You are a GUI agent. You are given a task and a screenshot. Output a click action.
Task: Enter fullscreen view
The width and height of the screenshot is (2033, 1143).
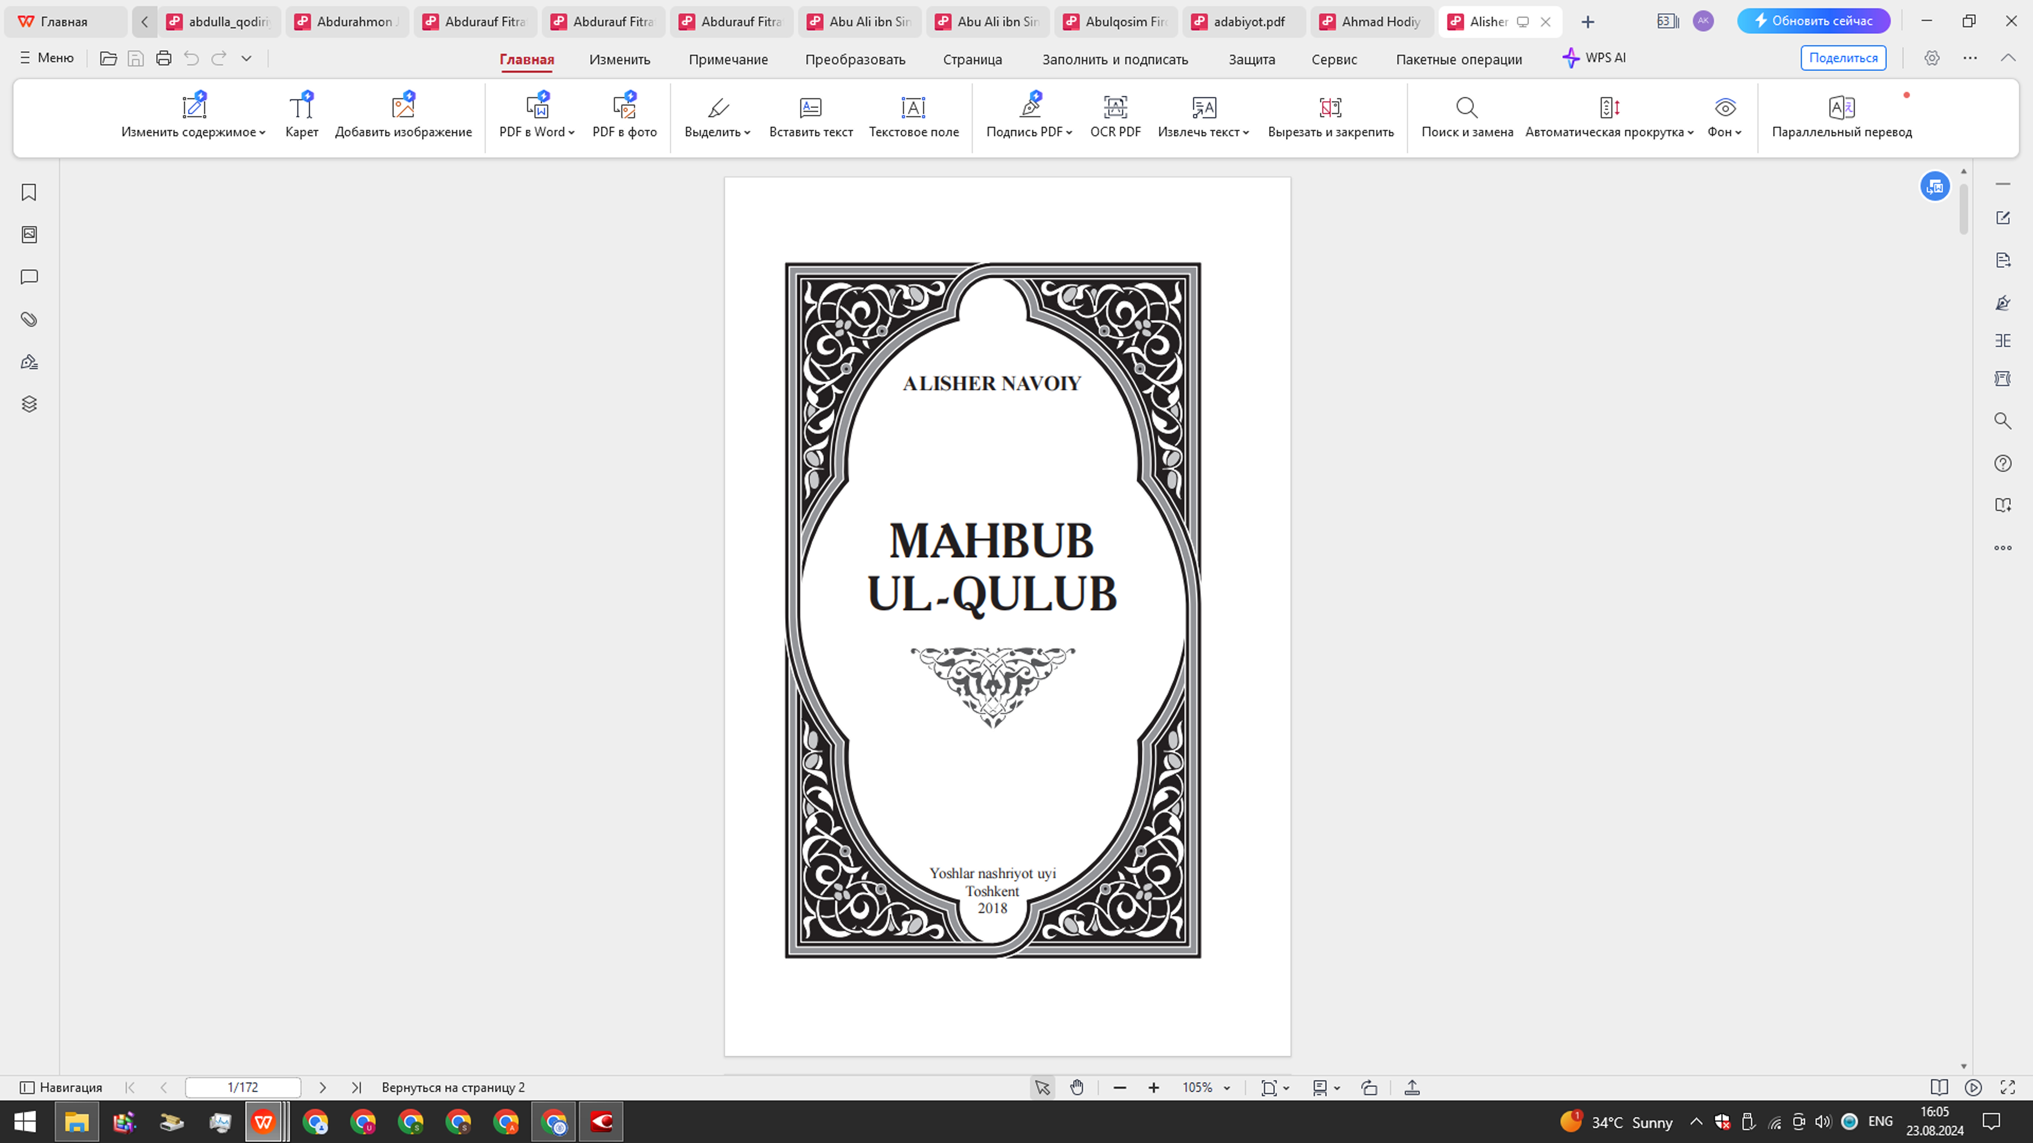coord(2008,1088)
